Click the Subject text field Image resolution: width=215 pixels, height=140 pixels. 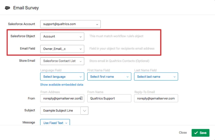pos(60,111)
